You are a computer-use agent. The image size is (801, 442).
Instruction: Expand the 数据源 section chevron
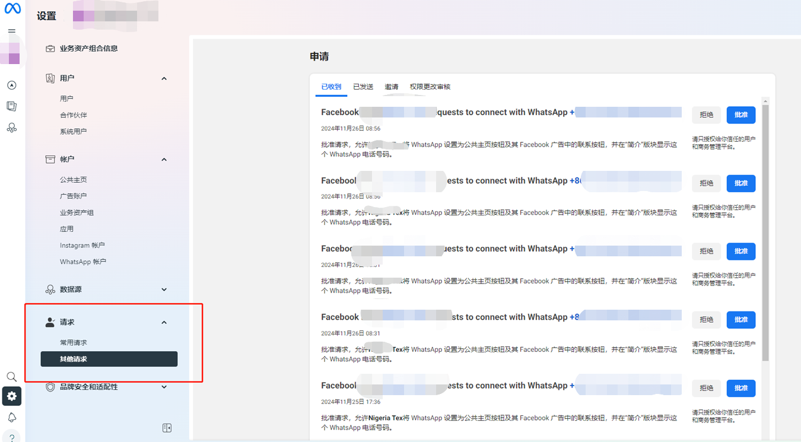click(164, 290)
